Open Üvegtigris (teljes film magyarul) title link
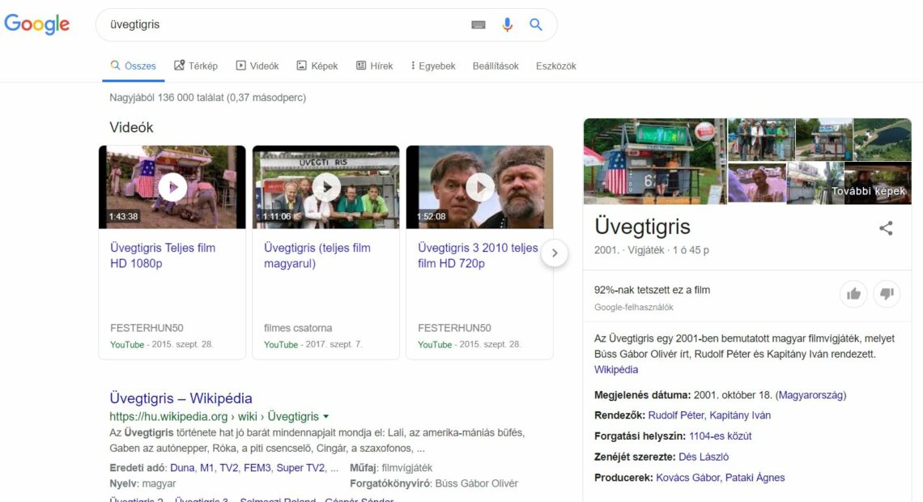Image resolution: width=923 pixels, height=502 pixels. (x=317, y=255)
